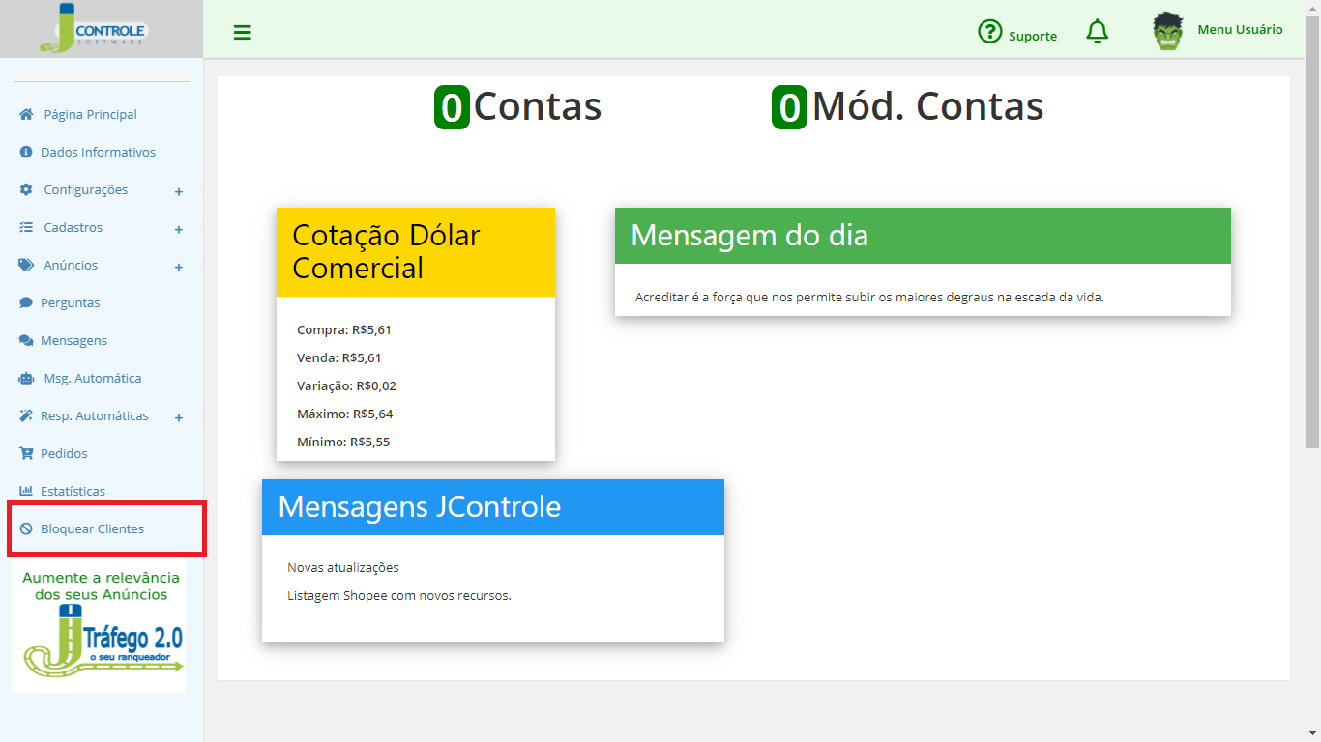Click the Suporte question mark icon

click(x=990, y=32)
